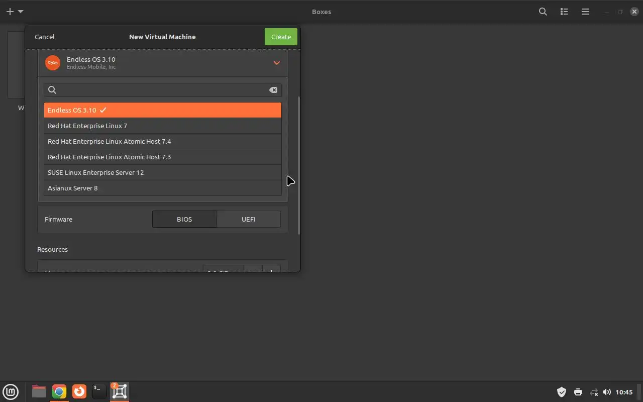This screenshot has height=402, width=643.
Task: Collapse the Endless OS 3.10 chevron
Action: (276, 63)
